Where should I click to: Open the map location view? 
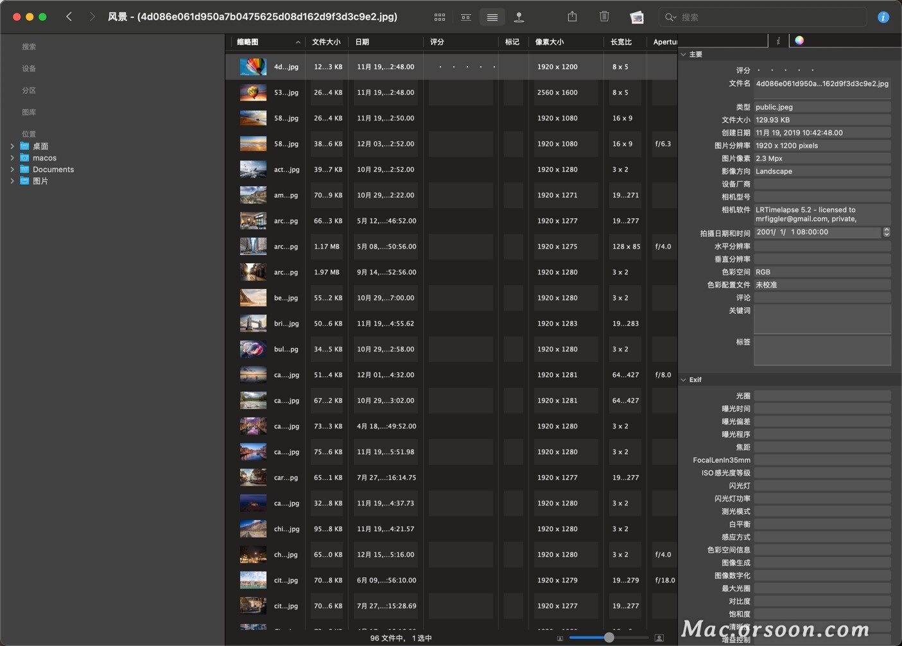[x=519, y=17]
